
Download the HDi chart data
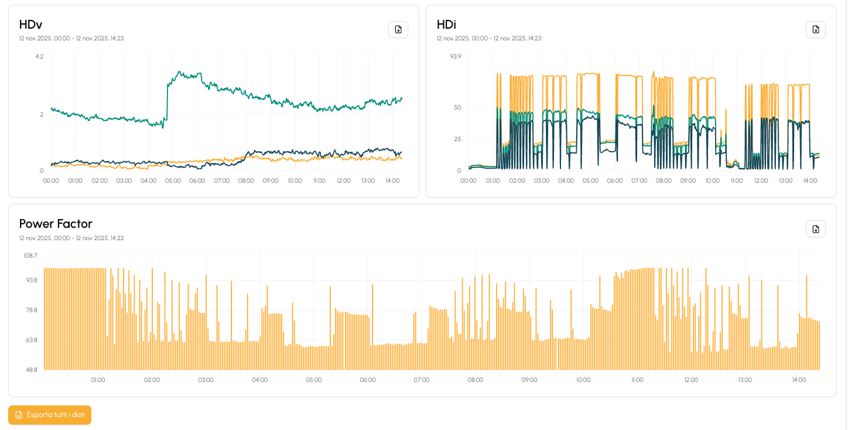click(x=816, y=29)
